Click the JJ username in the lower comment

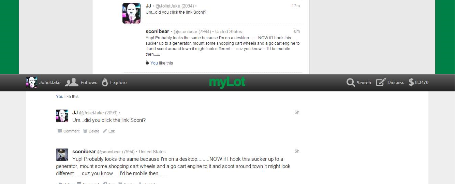tap(75, 113)
